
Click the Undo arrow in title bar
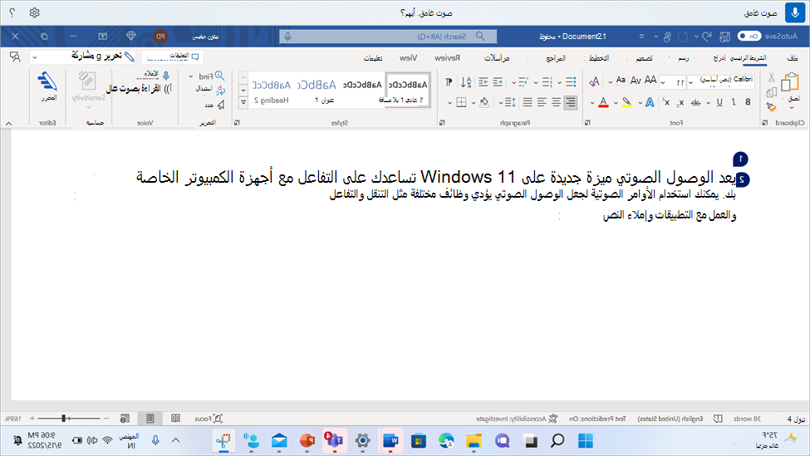(706, 37)
